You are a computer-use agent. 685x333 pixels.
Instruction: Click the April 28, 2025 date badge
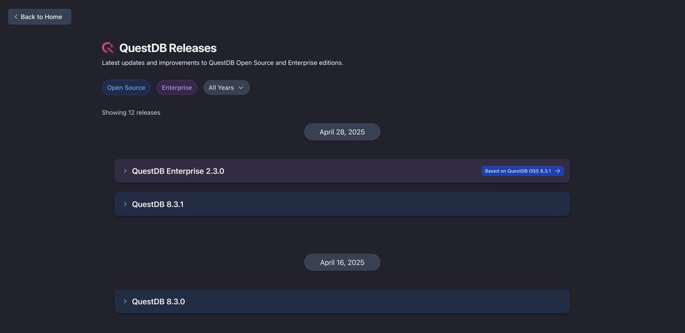coord(342,132)
